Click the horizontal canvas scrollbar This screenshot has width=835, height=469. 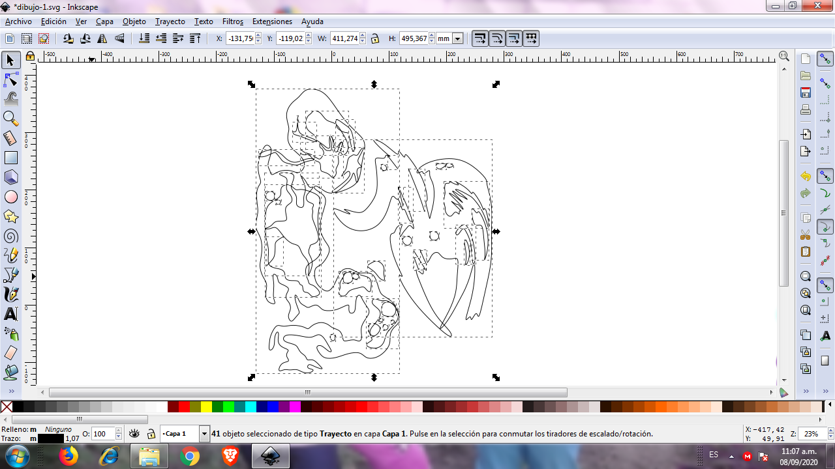[308, 392]
